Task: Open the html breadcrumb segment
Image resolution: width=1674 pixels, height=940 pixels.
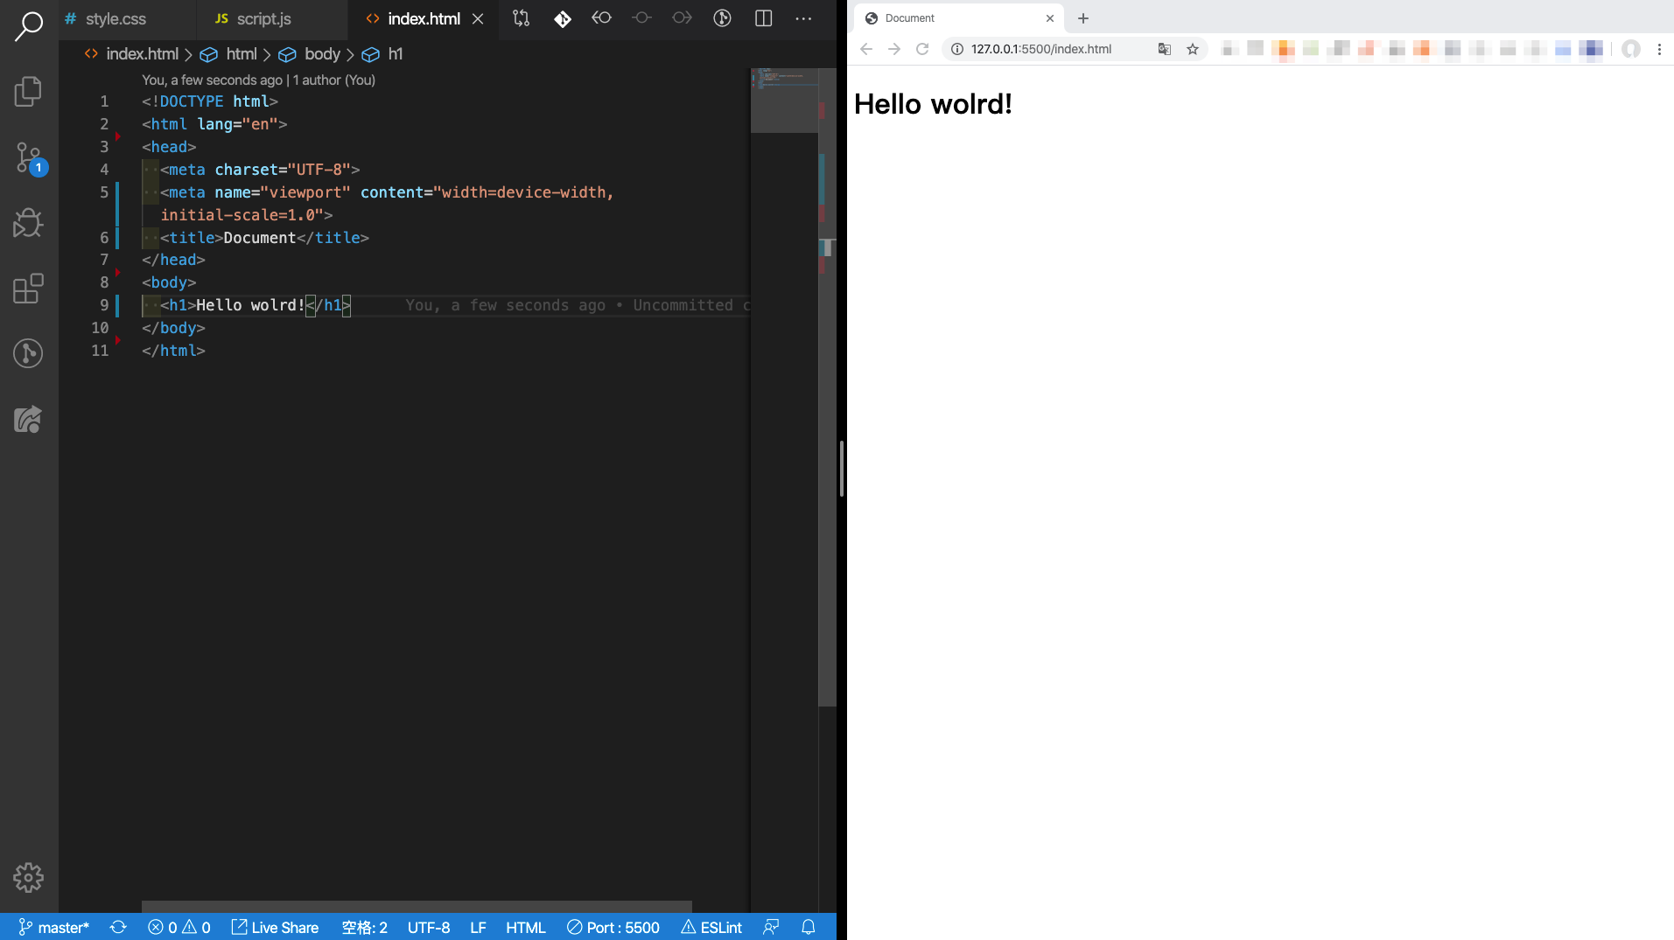Action: [242, 54]
